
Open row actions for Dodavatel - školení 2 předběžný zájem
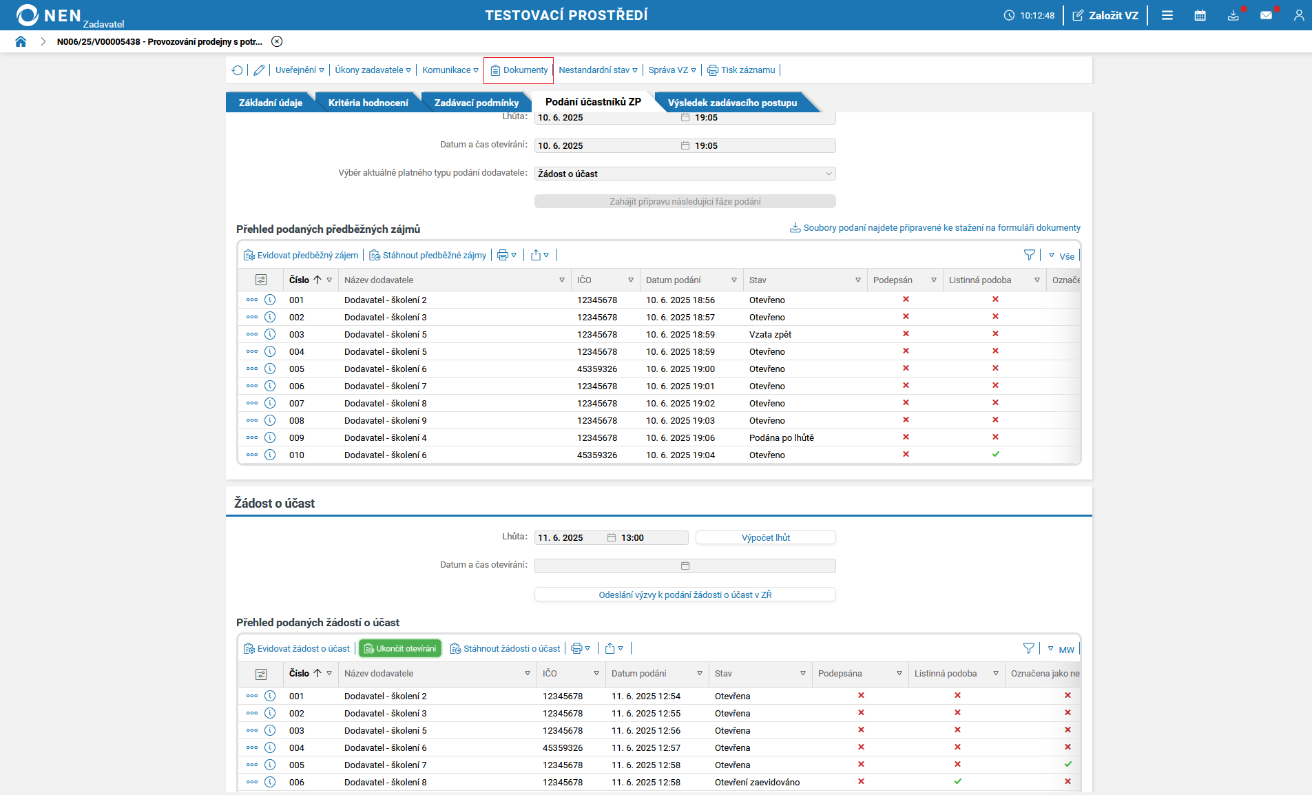252,300
